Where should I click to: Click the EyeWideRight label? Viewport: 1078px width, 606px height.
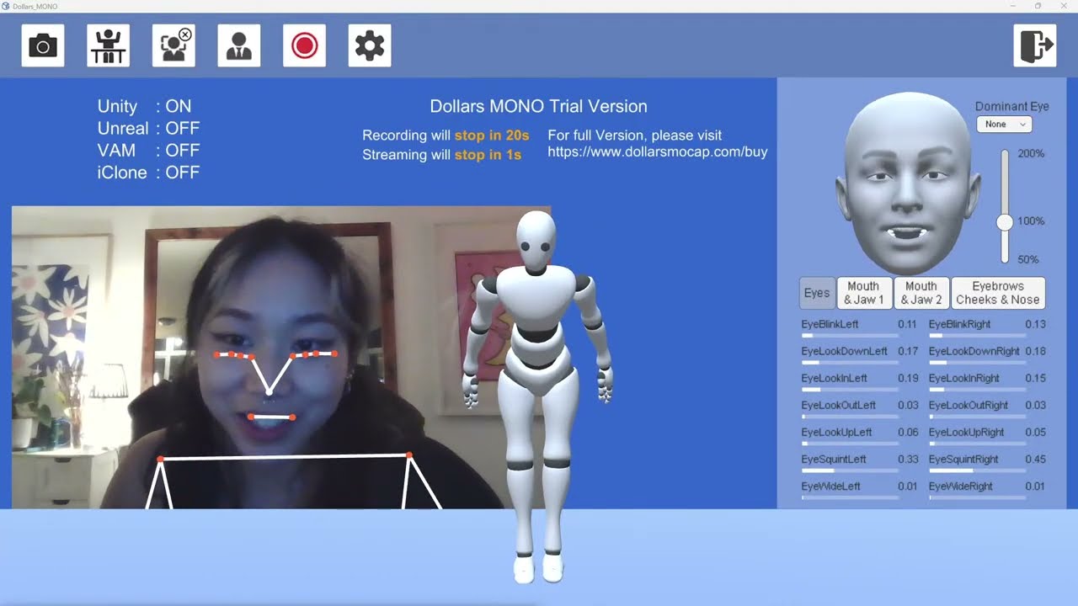tap(961, 486)
